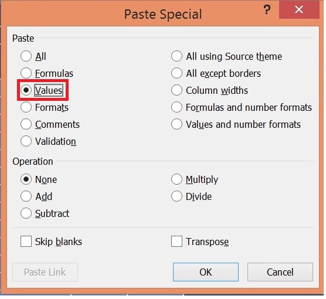Tick the Transpose checkbox
Screen dimensions: 326x299
click(176, 242)
